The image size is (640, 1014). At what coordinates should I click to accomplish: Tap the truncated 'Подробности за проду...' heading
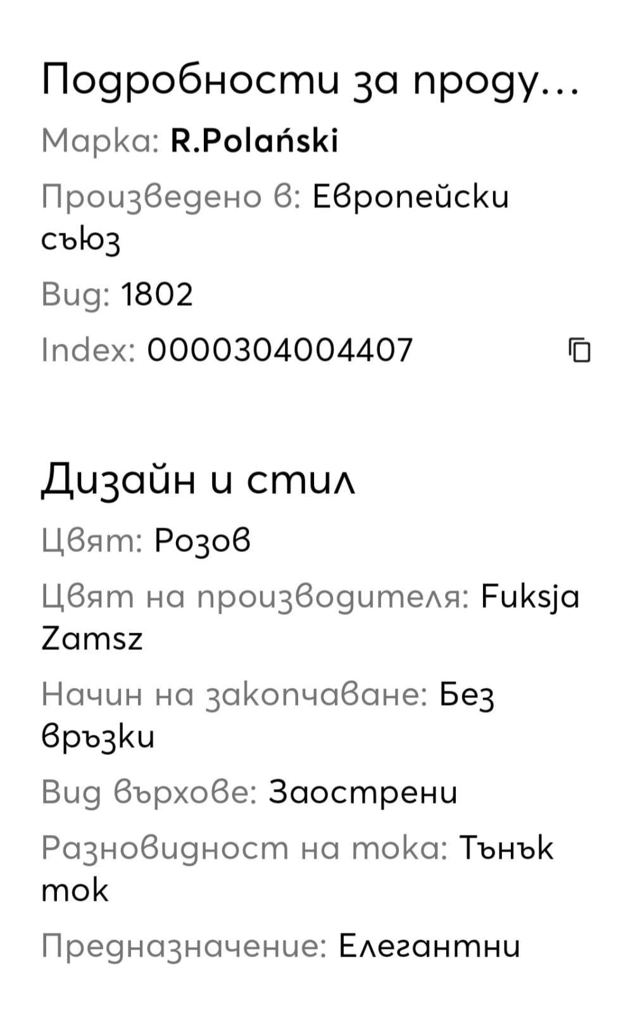[x=310, y=81]
